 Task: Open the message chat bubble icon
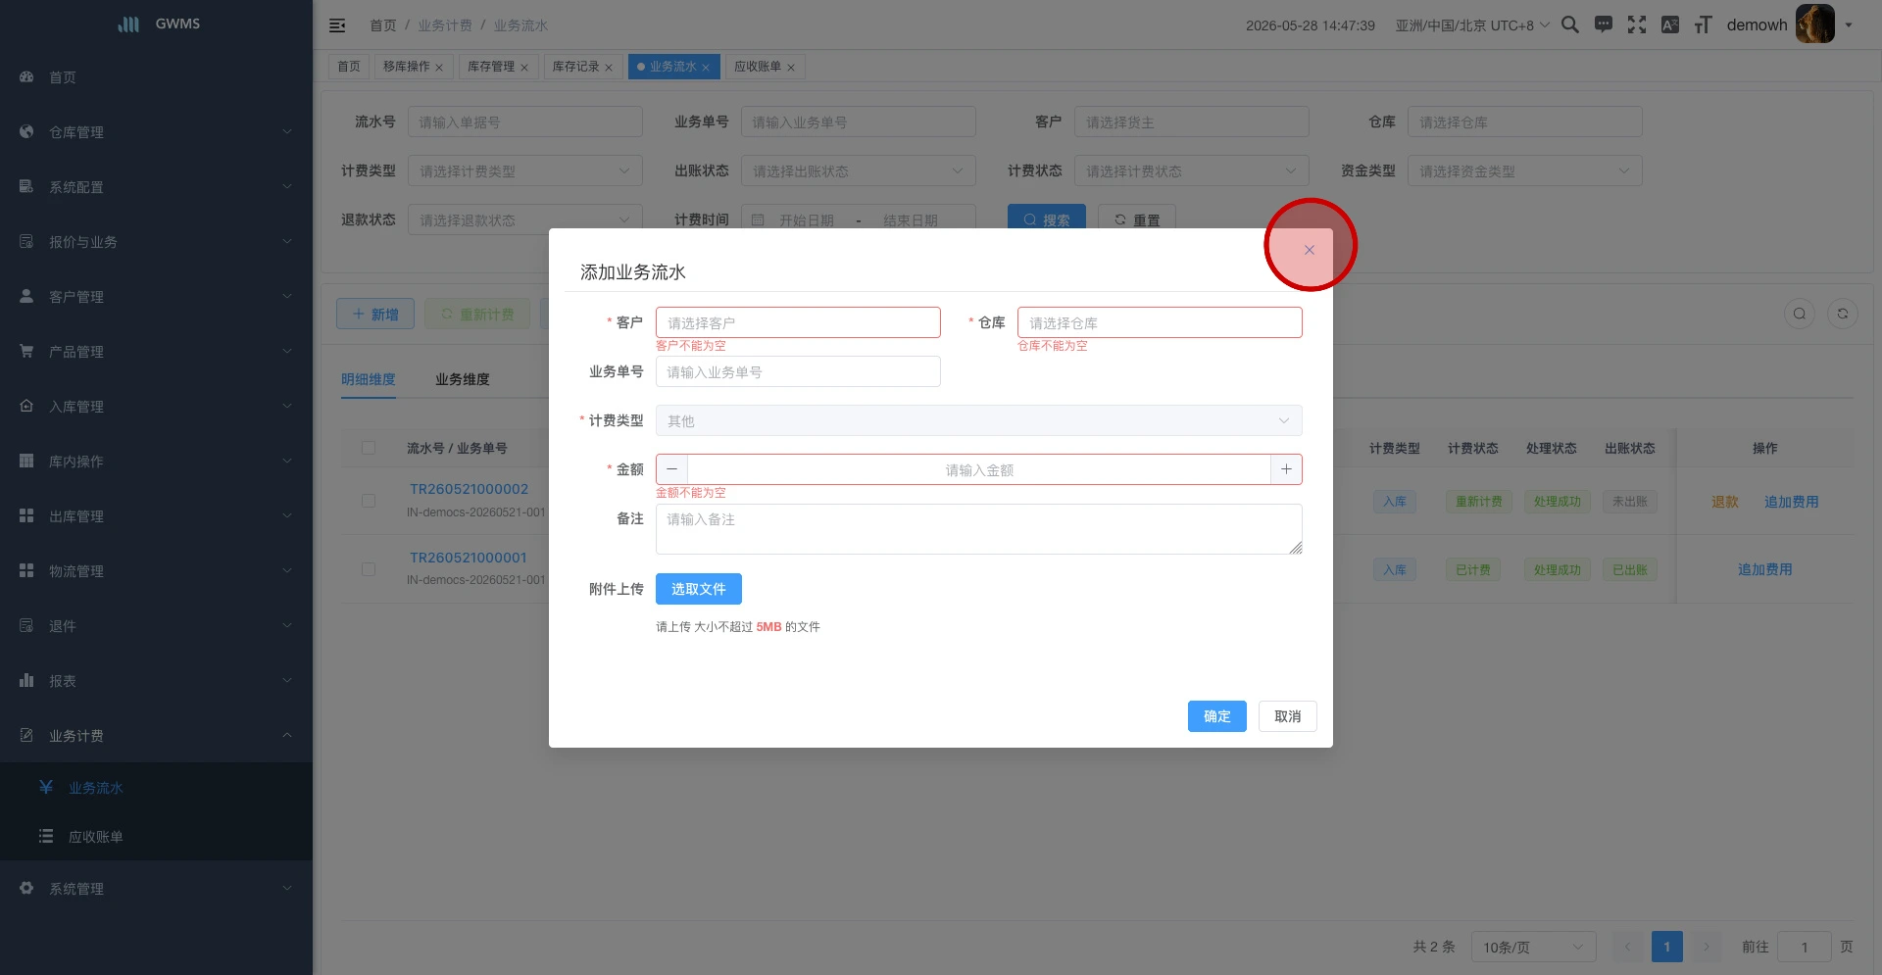click(x=1604, y=24)
